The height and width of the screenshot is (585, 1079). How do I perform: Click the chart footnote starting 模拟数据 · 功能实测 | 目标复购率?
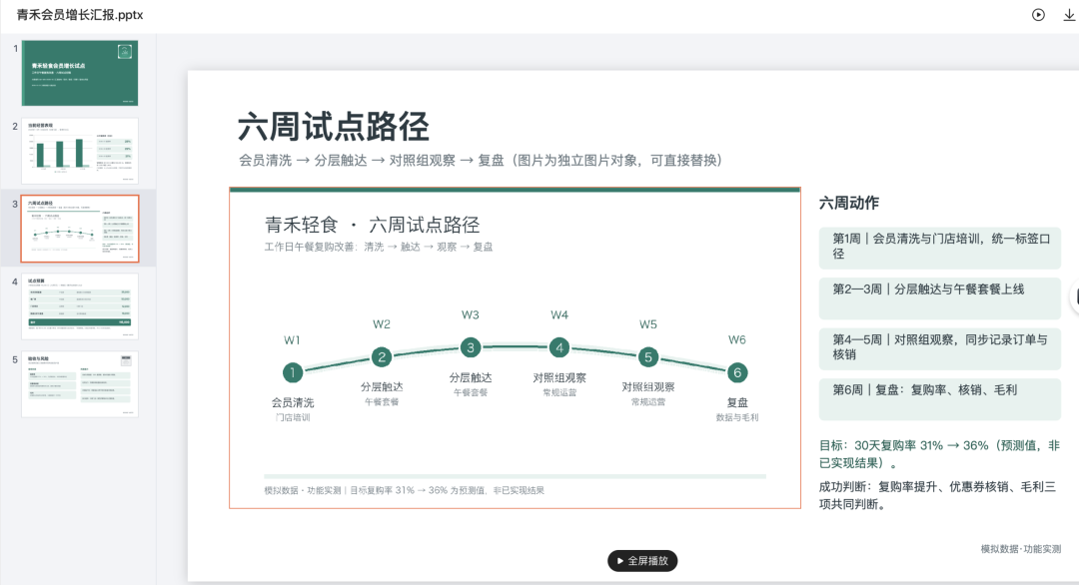pos(405,490)
